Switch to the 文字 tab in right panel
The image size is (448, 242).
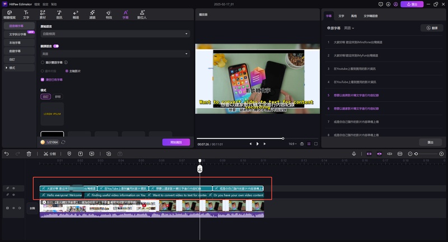tap(342, 16)
